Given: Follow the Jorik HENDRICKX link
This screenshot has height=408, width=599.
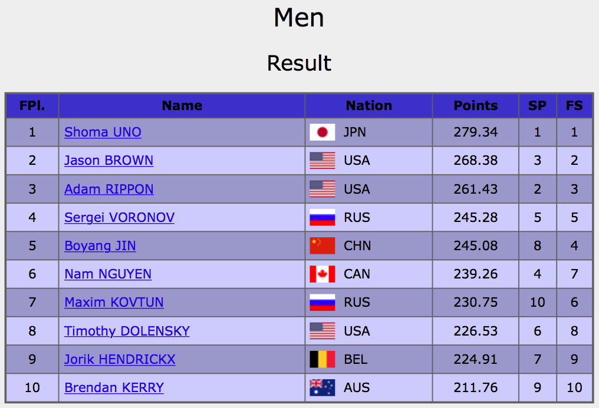Looking at the screenshot, I should coord(120,359).
